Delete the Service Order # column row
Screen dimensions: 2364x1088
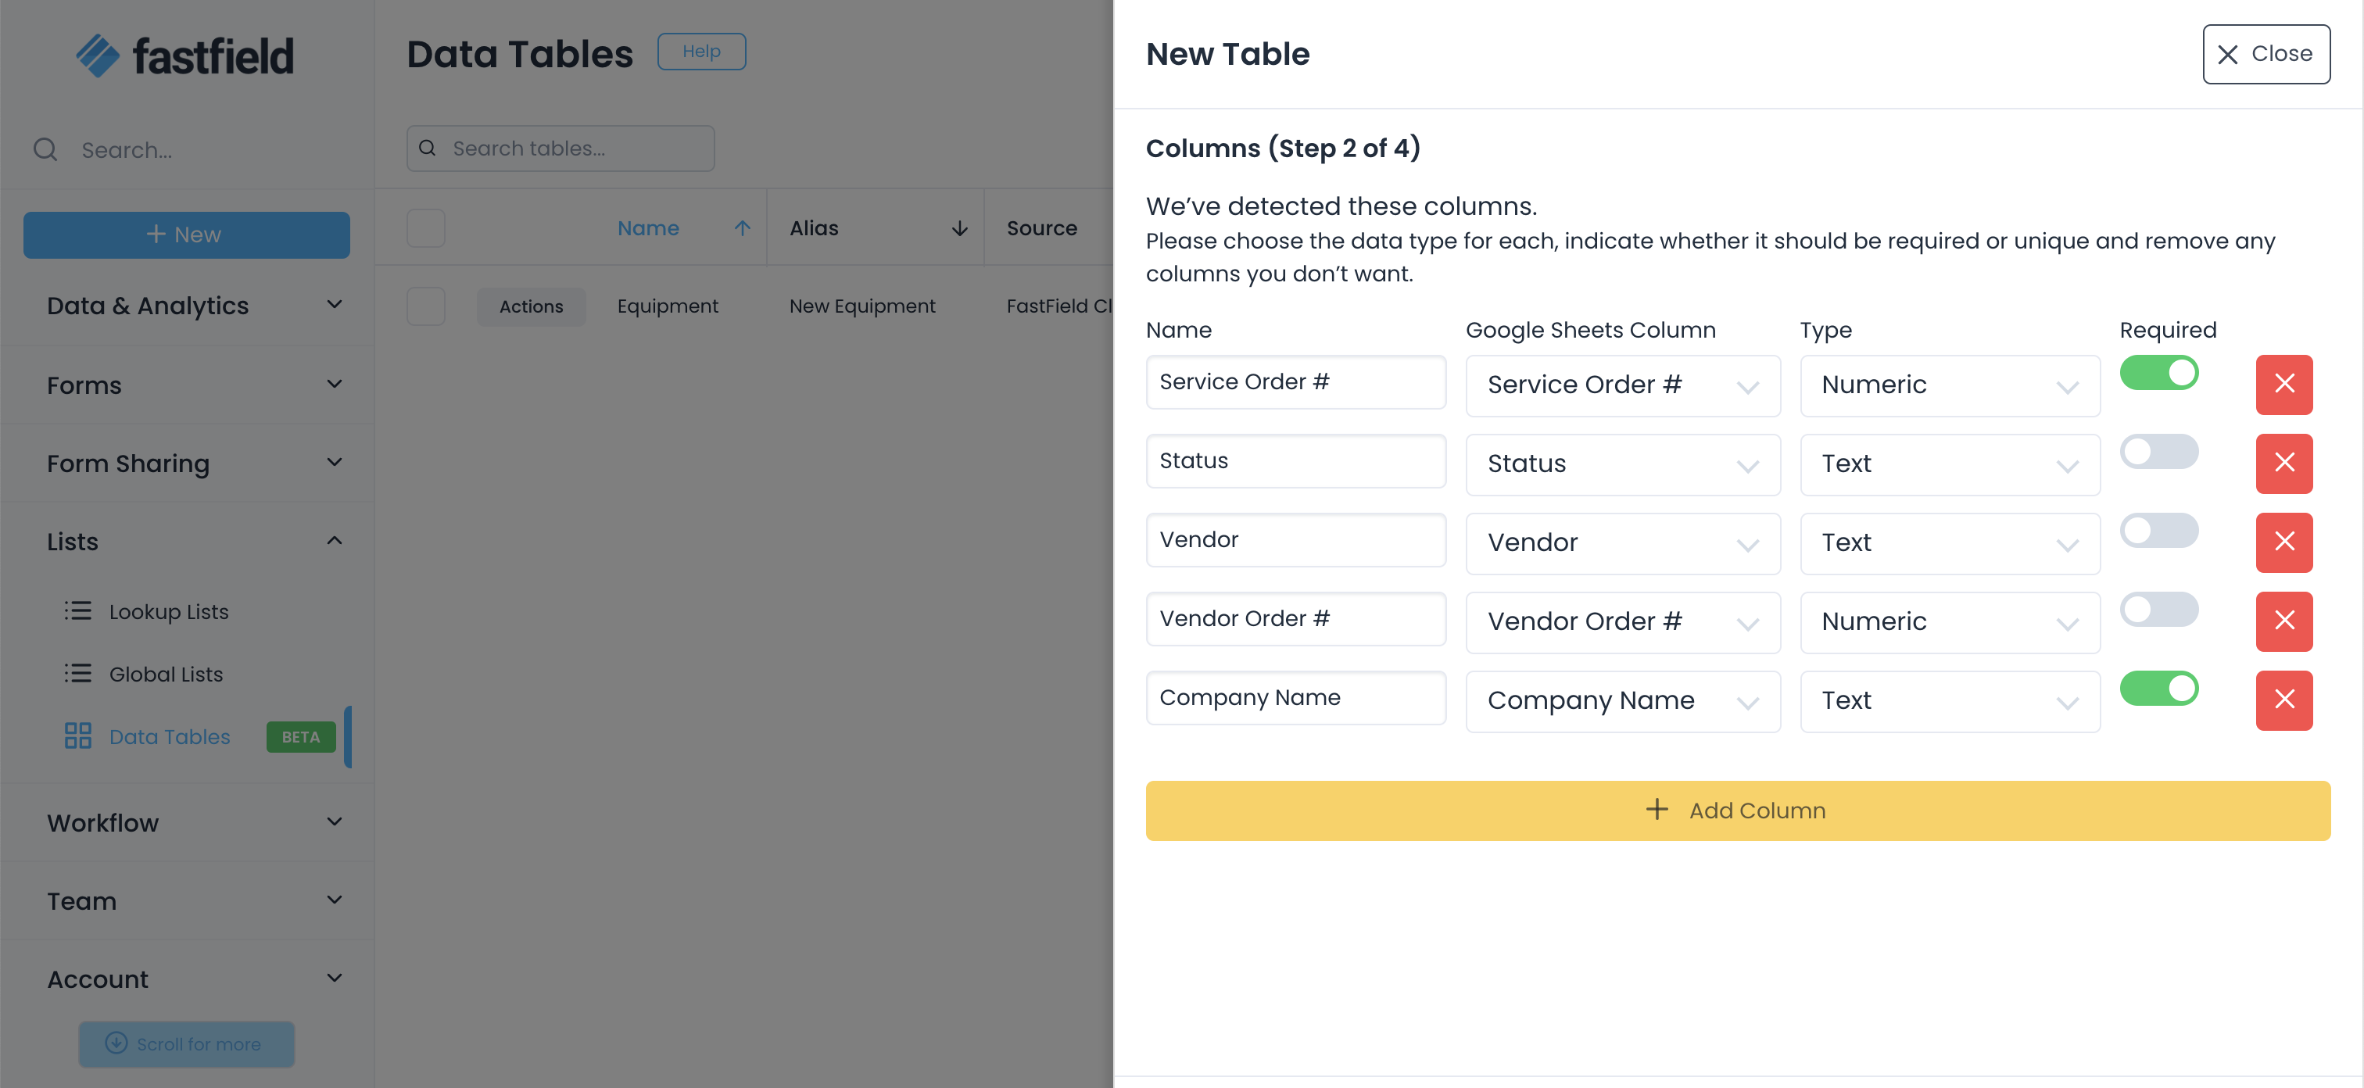point(2283,385)
